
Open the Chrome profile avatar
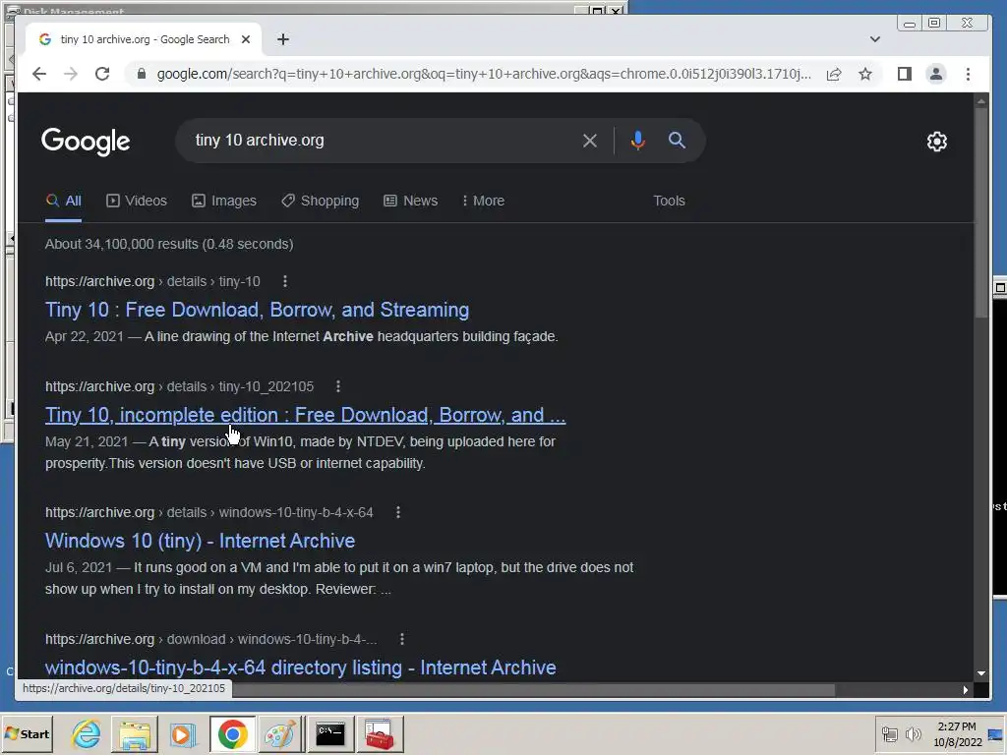tap(936, 74)
